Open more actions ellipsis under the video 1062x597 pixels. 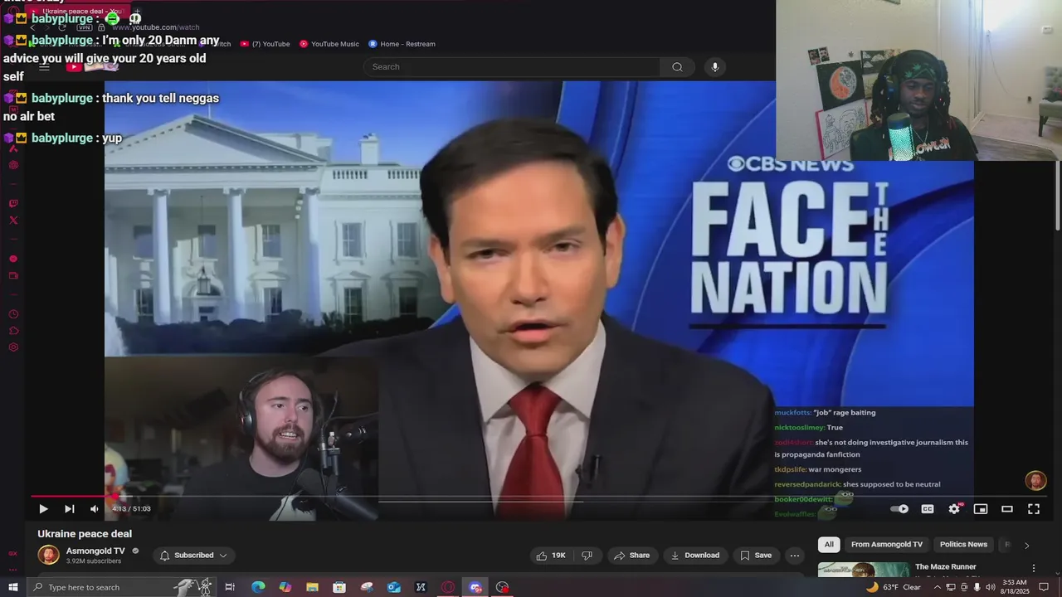click(x=795, y=556)
